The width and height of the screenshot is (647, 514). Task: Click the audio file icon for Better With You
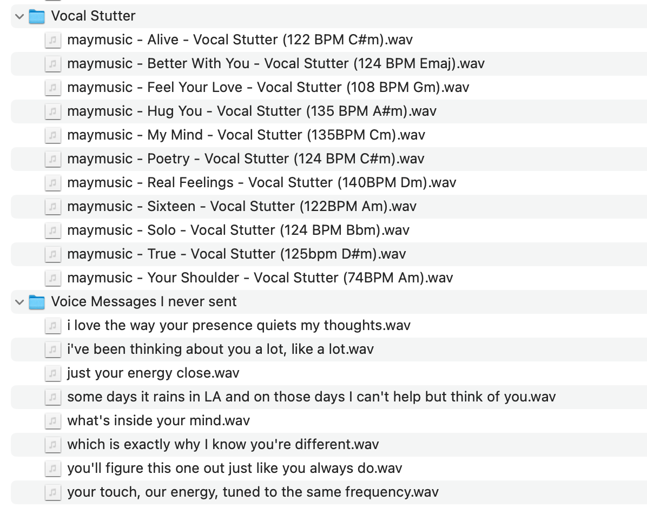point(53,64)
